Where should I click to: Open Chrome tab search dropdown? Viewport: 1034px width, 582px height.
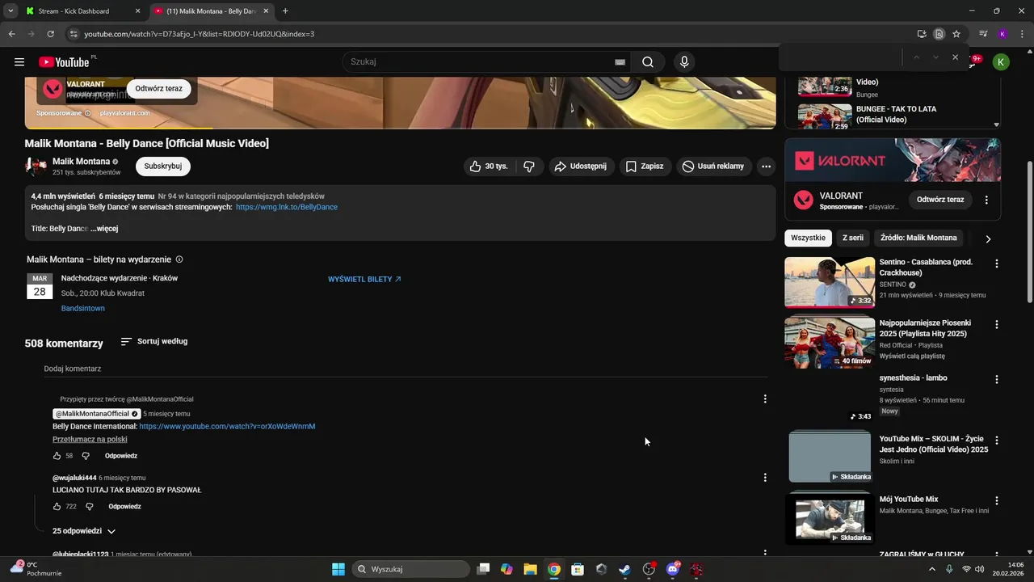tap(11, 11)
